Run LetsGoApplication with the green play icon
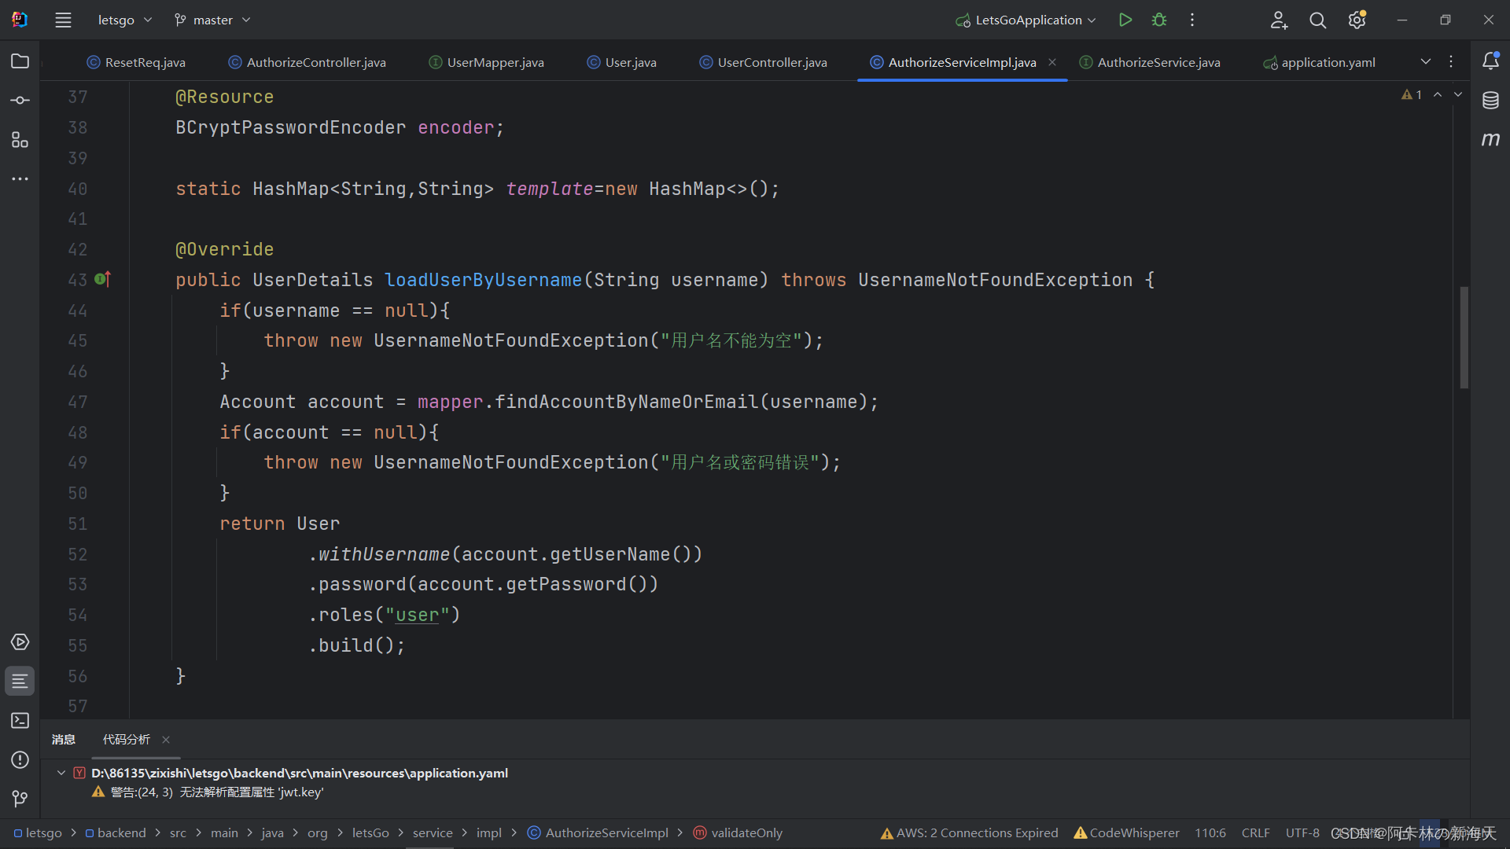The image size is (1510, 849). [1125, 20]
